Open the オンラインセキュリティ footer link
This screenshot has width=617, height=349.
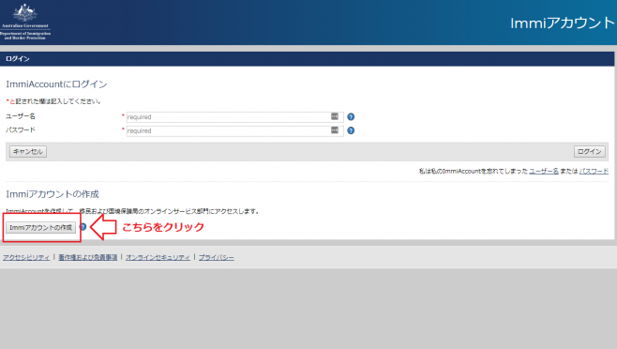point(158,257)
